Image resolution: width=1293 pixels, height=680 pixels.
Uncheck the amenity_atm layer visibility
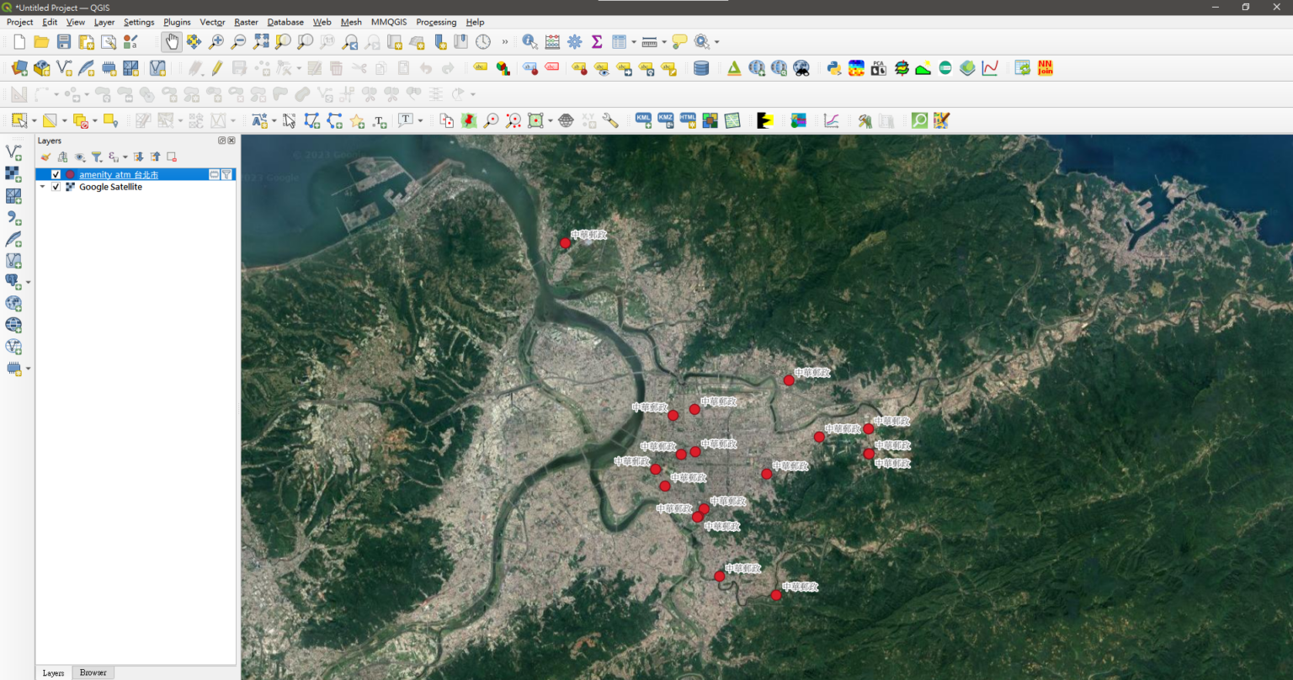(x=56, y=174)
